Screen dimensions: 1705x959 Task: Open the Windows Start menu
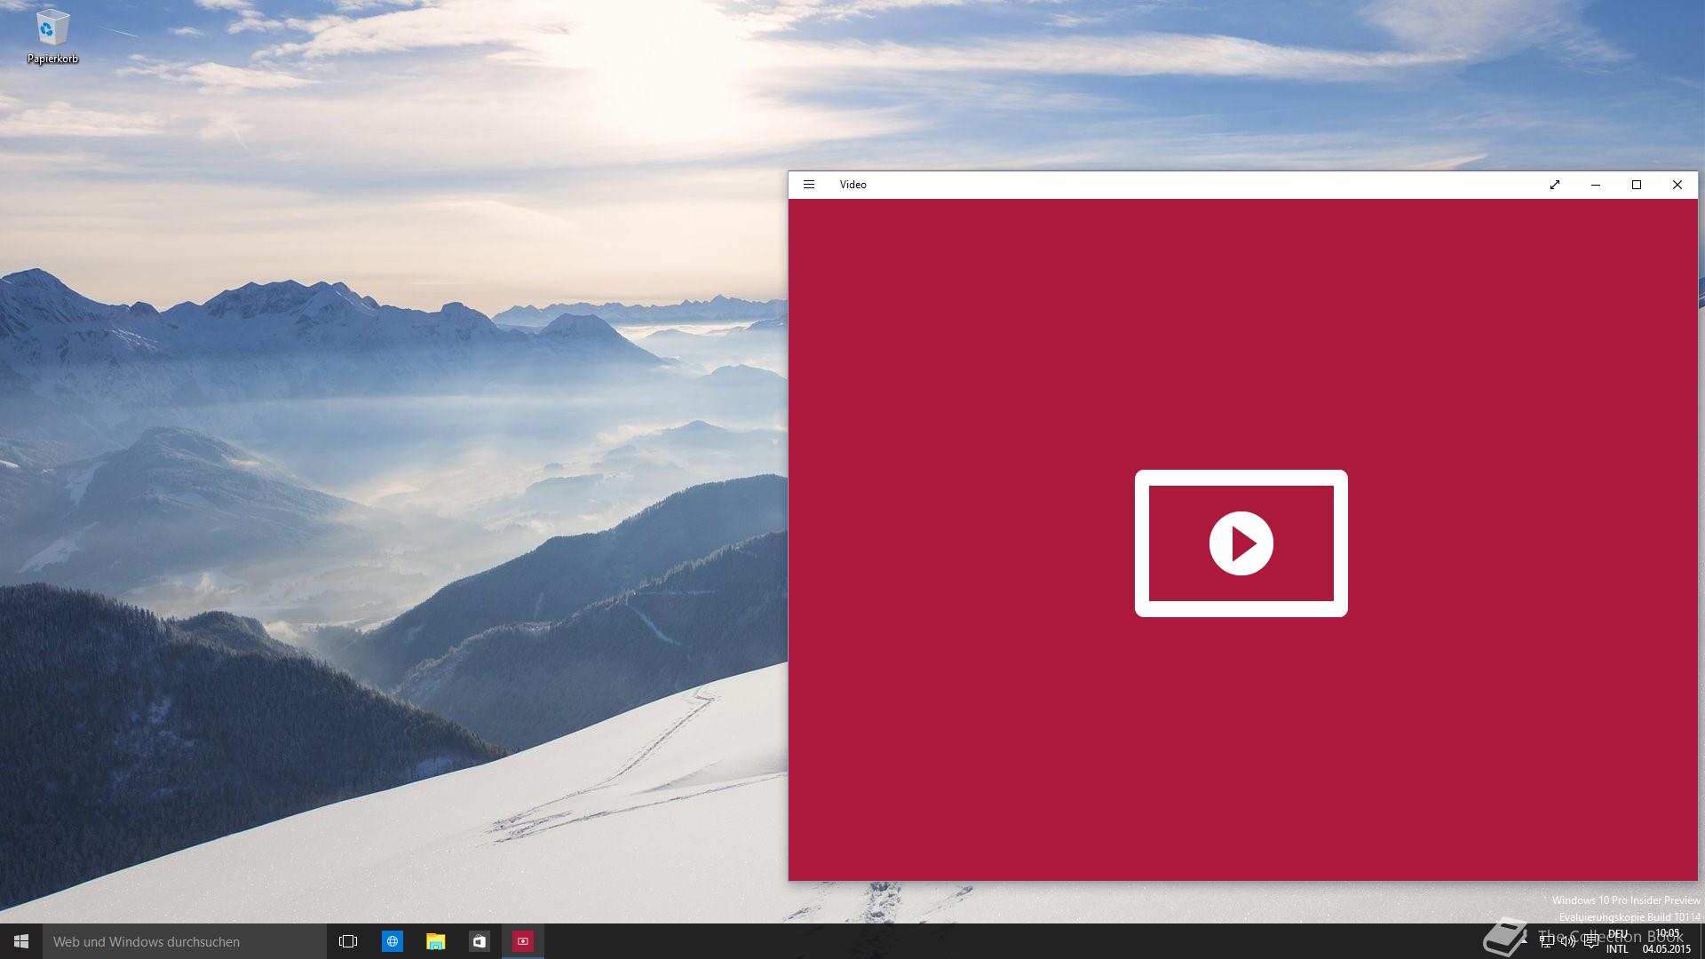21,941
